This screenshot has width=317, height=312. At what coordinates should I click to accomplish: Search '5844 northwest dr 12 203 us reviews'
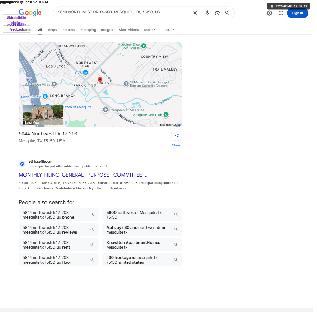coord(59,230)
